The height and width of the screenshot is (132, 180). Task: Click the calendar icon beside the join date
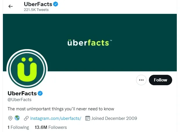coord(87,118)
